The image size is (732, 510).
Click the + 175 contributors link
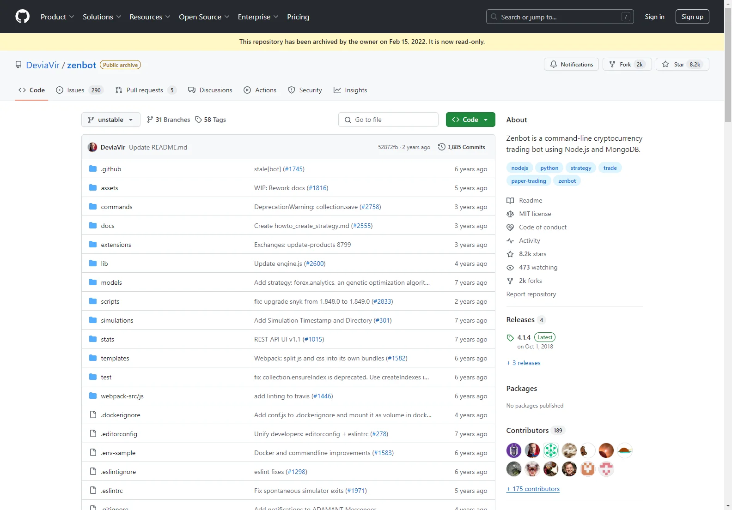[x=533, y=489]
